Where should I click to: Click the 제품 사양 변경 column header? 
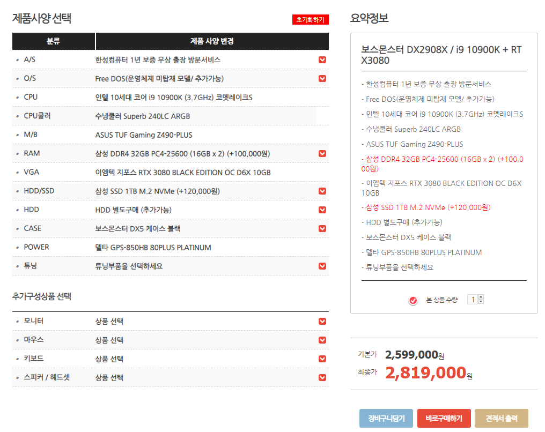pos(212,41)
